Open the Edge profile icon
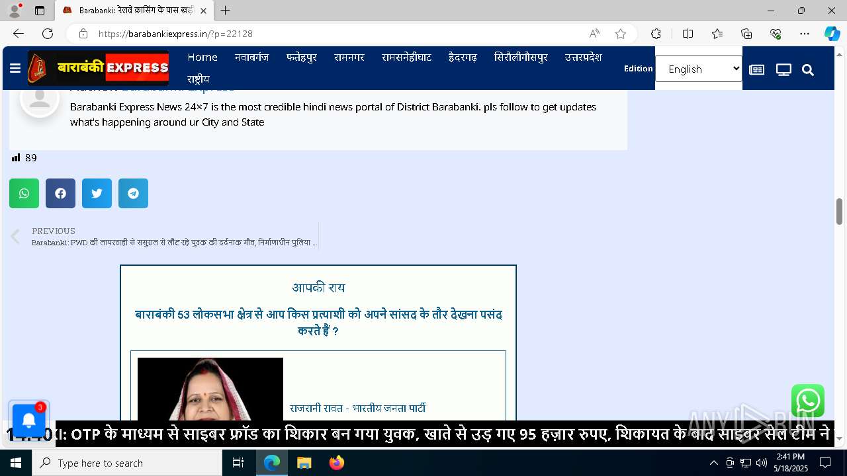 pyautogui.click(x=15, y=11)
